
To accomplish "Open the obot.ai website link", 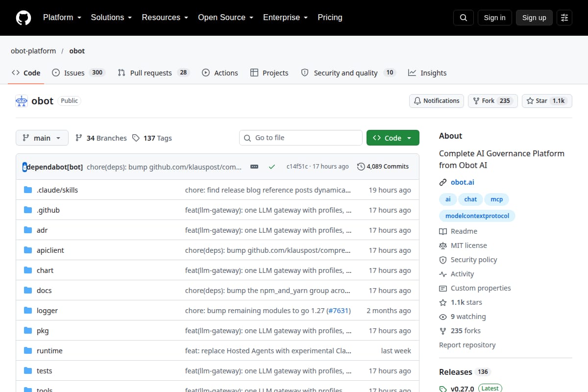I will (463, 182).
